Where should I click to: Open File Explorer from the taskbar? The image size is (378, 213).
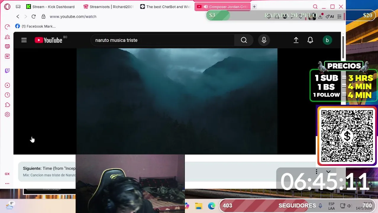tap(198, 206)
